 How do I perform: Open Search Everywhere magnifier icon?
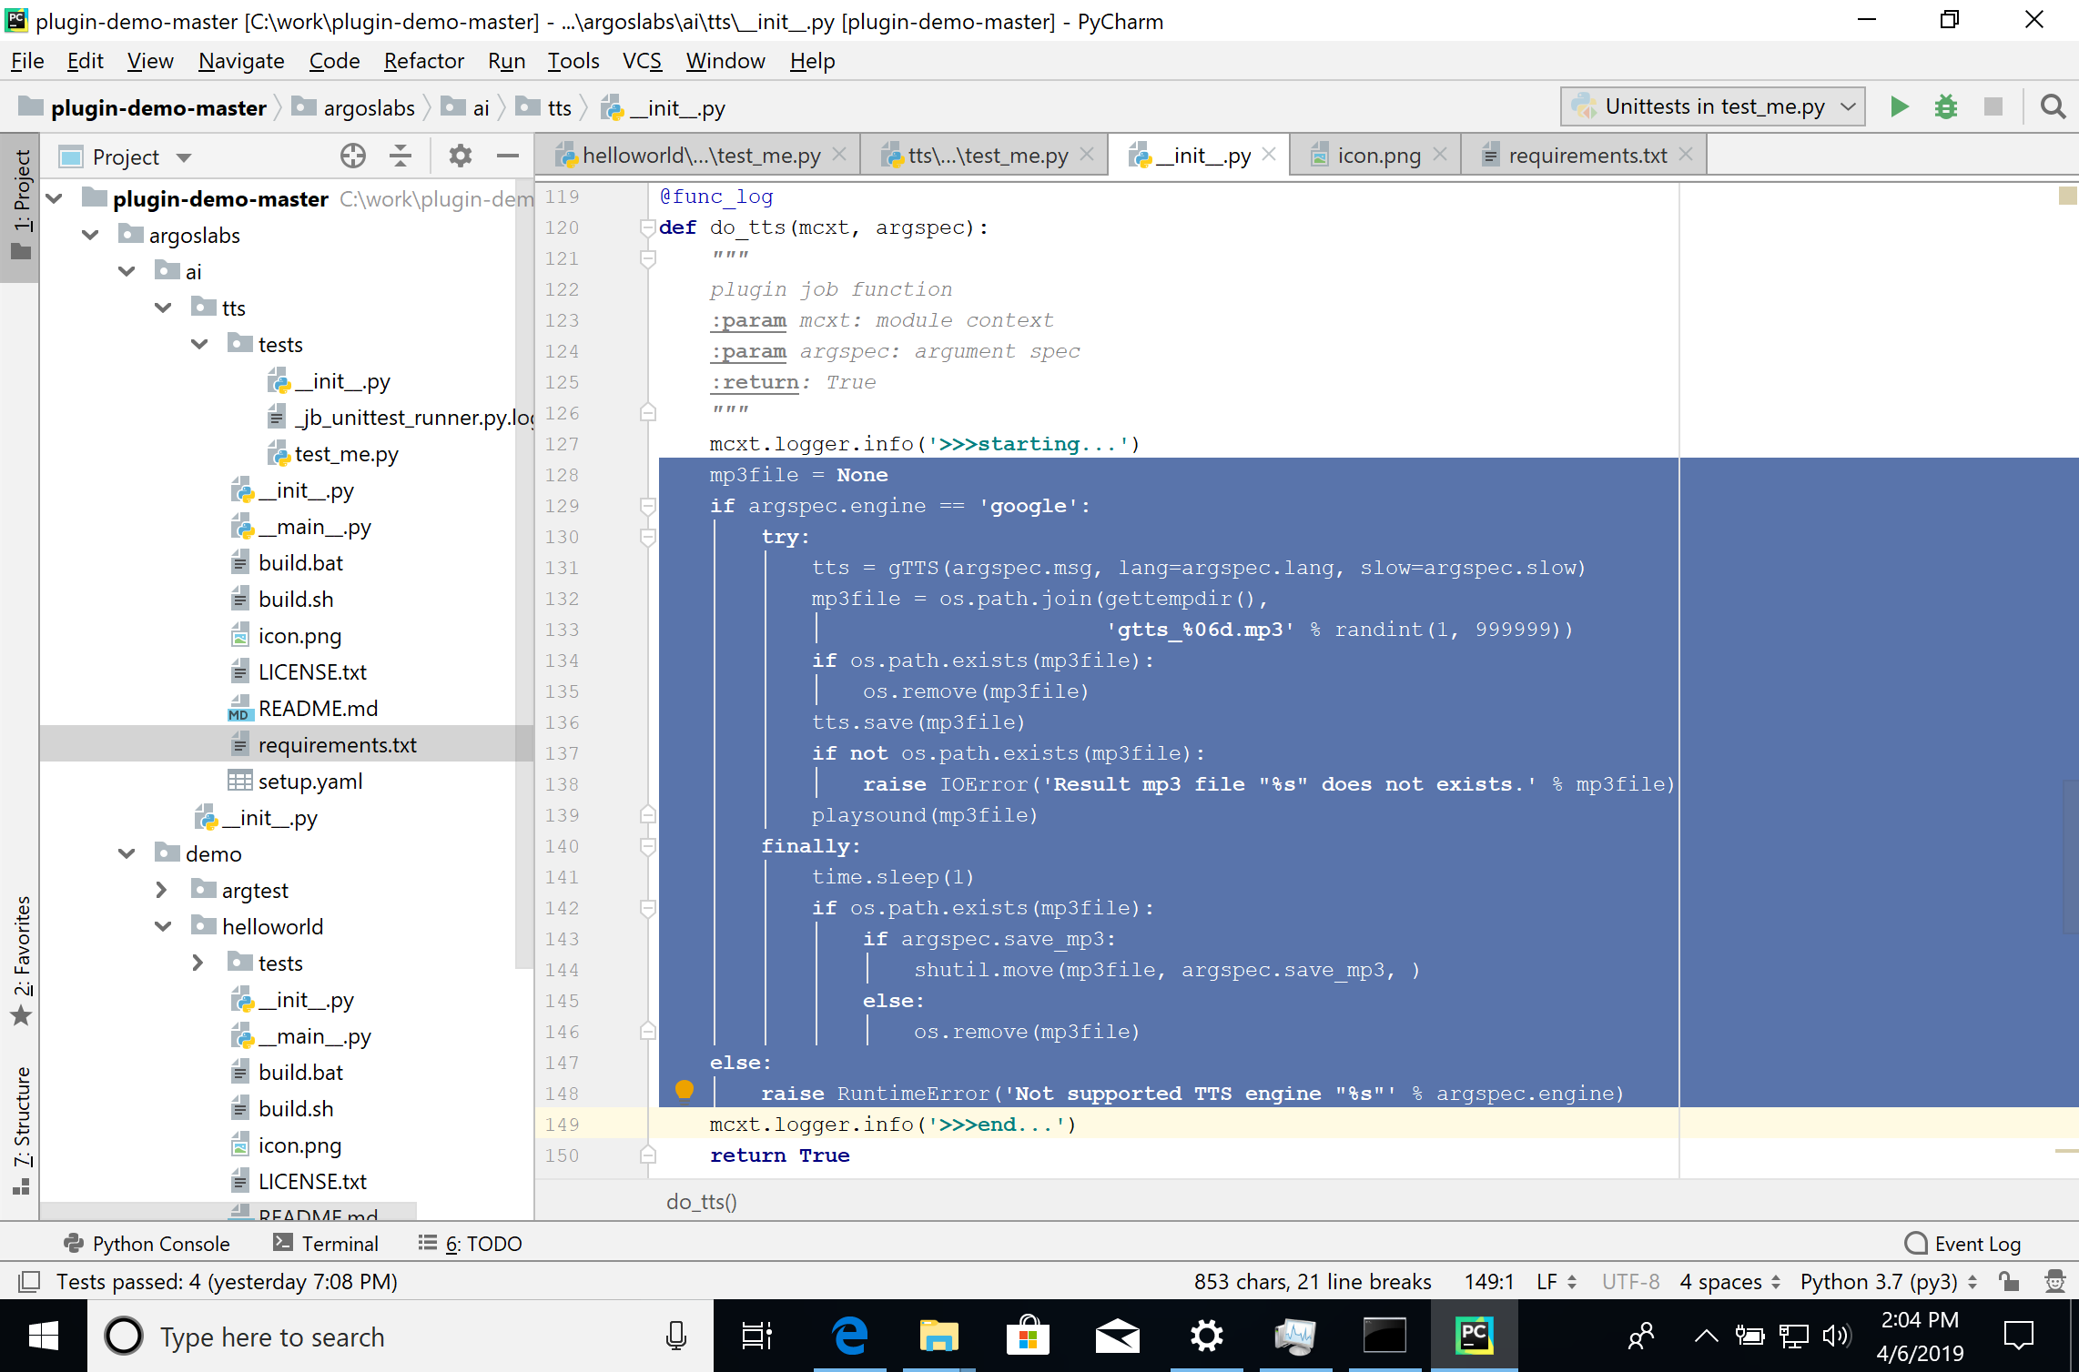(x=2053, y=107)
